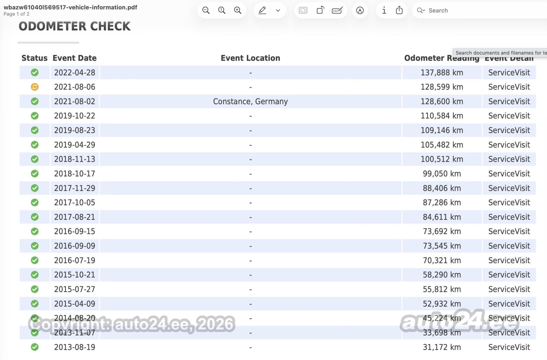Click the 2017-11-29 event date
The height and width of the screenshot is (360, 547).
tap(75, 188)
